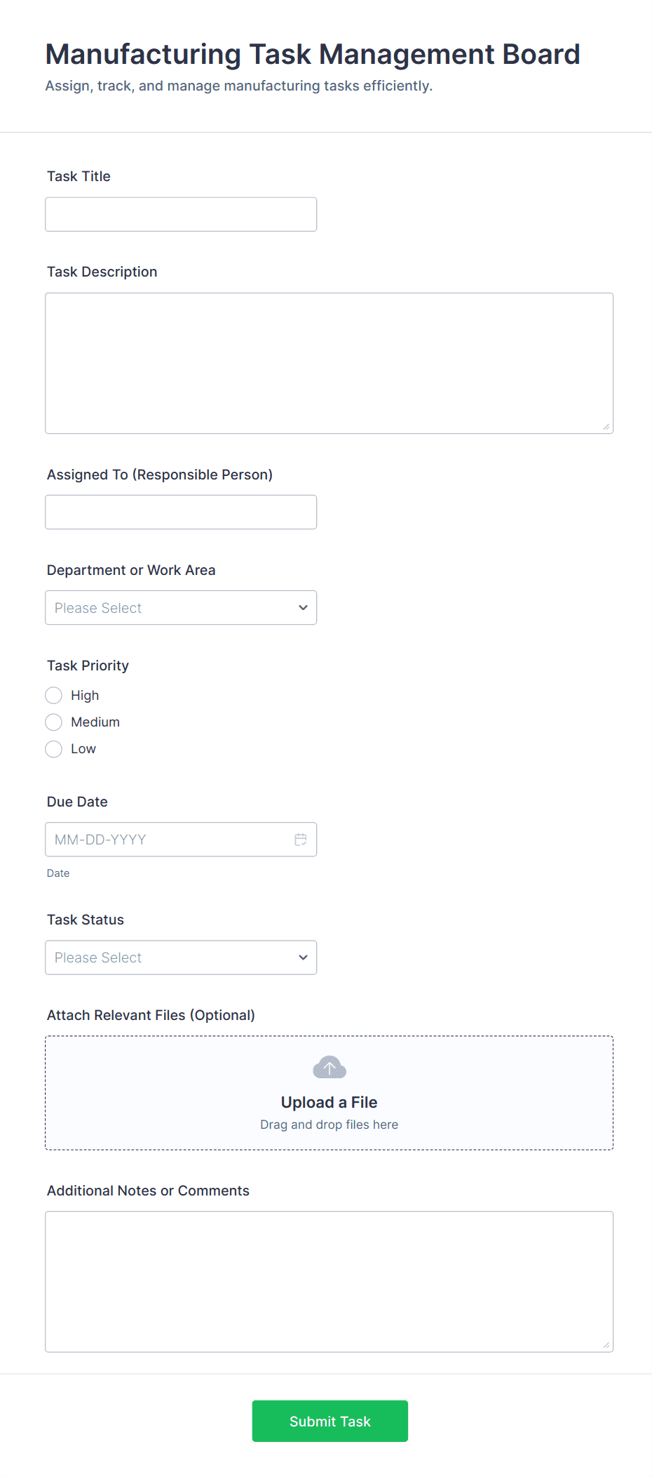Click the Submit Task button
Screen dimensions: 652x1477
point(330,1421)
